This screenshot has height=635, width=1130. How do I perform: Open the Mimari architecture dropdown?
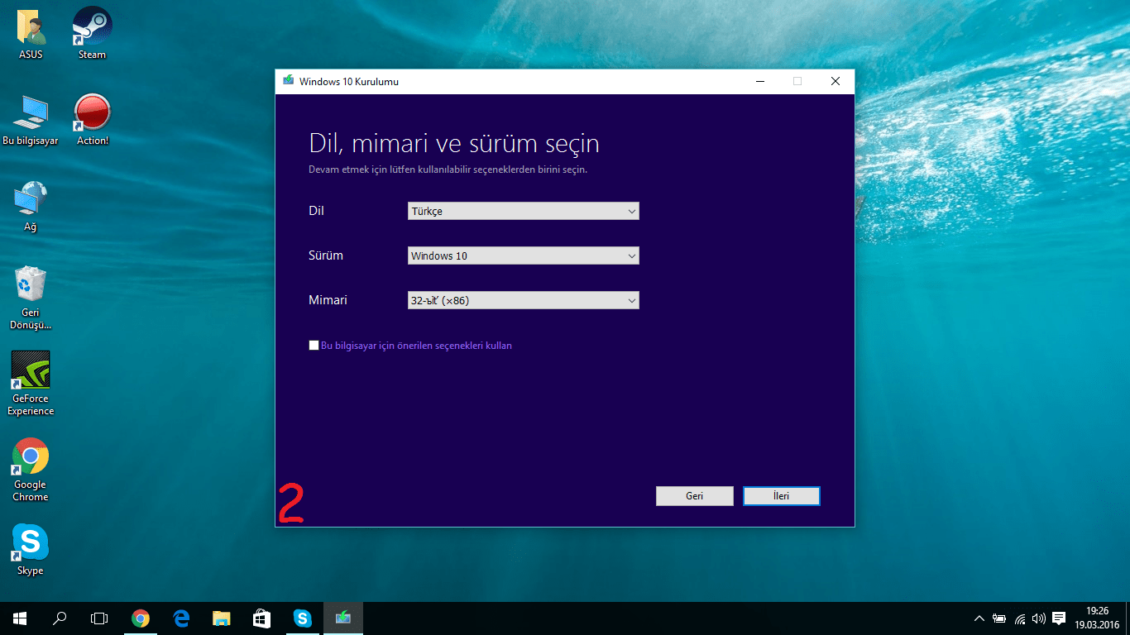click(524, 300)
